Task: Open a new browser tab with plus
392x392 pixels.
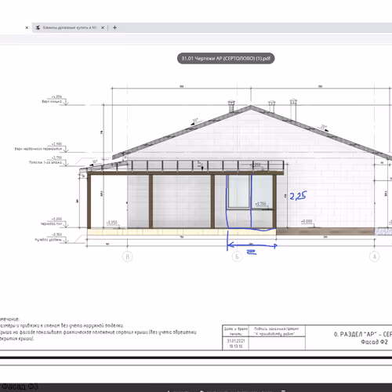Action: point(114,27)
